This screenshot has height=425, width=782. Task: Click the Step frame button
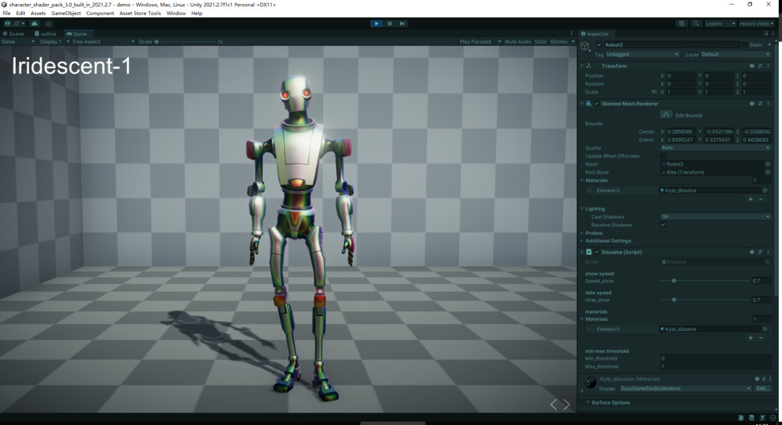[403, 23]
